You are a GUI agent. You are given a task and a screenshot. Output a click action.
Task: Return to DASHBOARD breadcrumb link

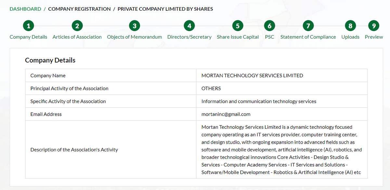click(25, 9)
